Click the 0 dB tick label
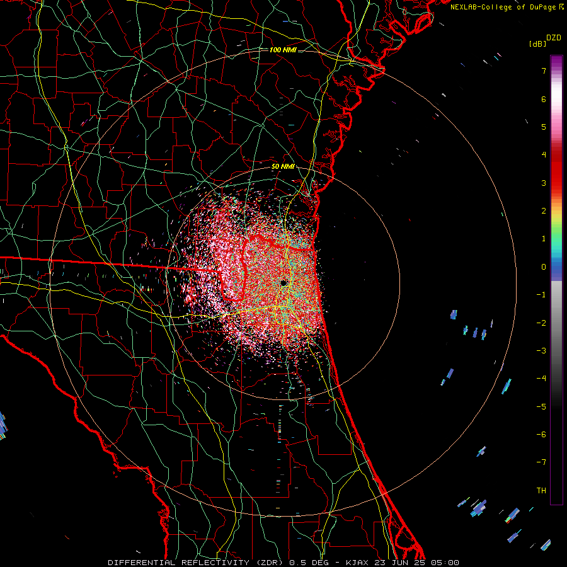The height and width of the screenshot is (567, 567). click(x=544, y=267)
